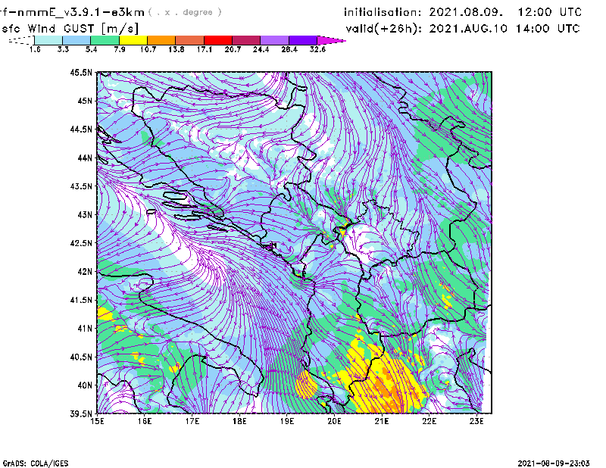Image resolution: width=606 pixels, height=468 pixels.
Task: Pick the bright red legend swatch after 17.1
Action: coord(218,40)
